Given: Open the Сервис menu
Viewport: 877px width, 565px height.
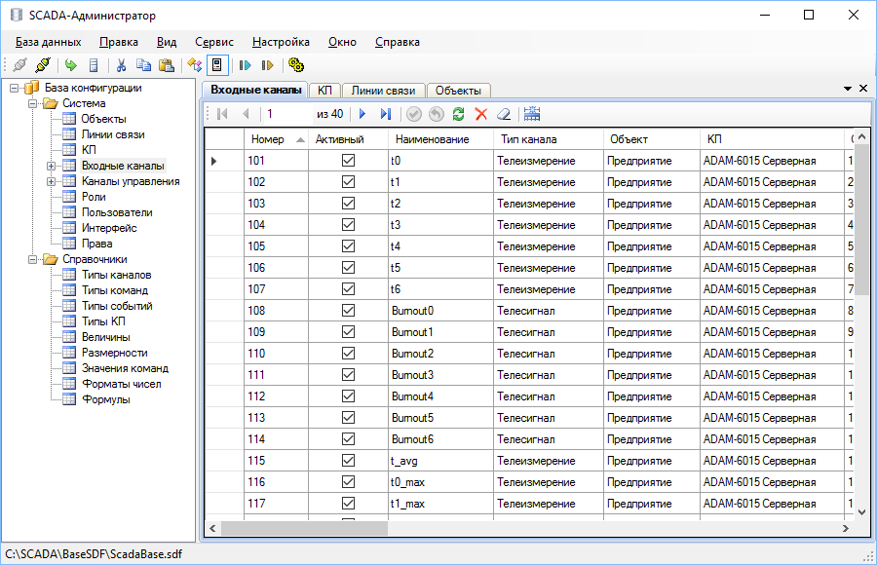Looking at the screenshot, I should pyautogui.click(x=214, y=42).
